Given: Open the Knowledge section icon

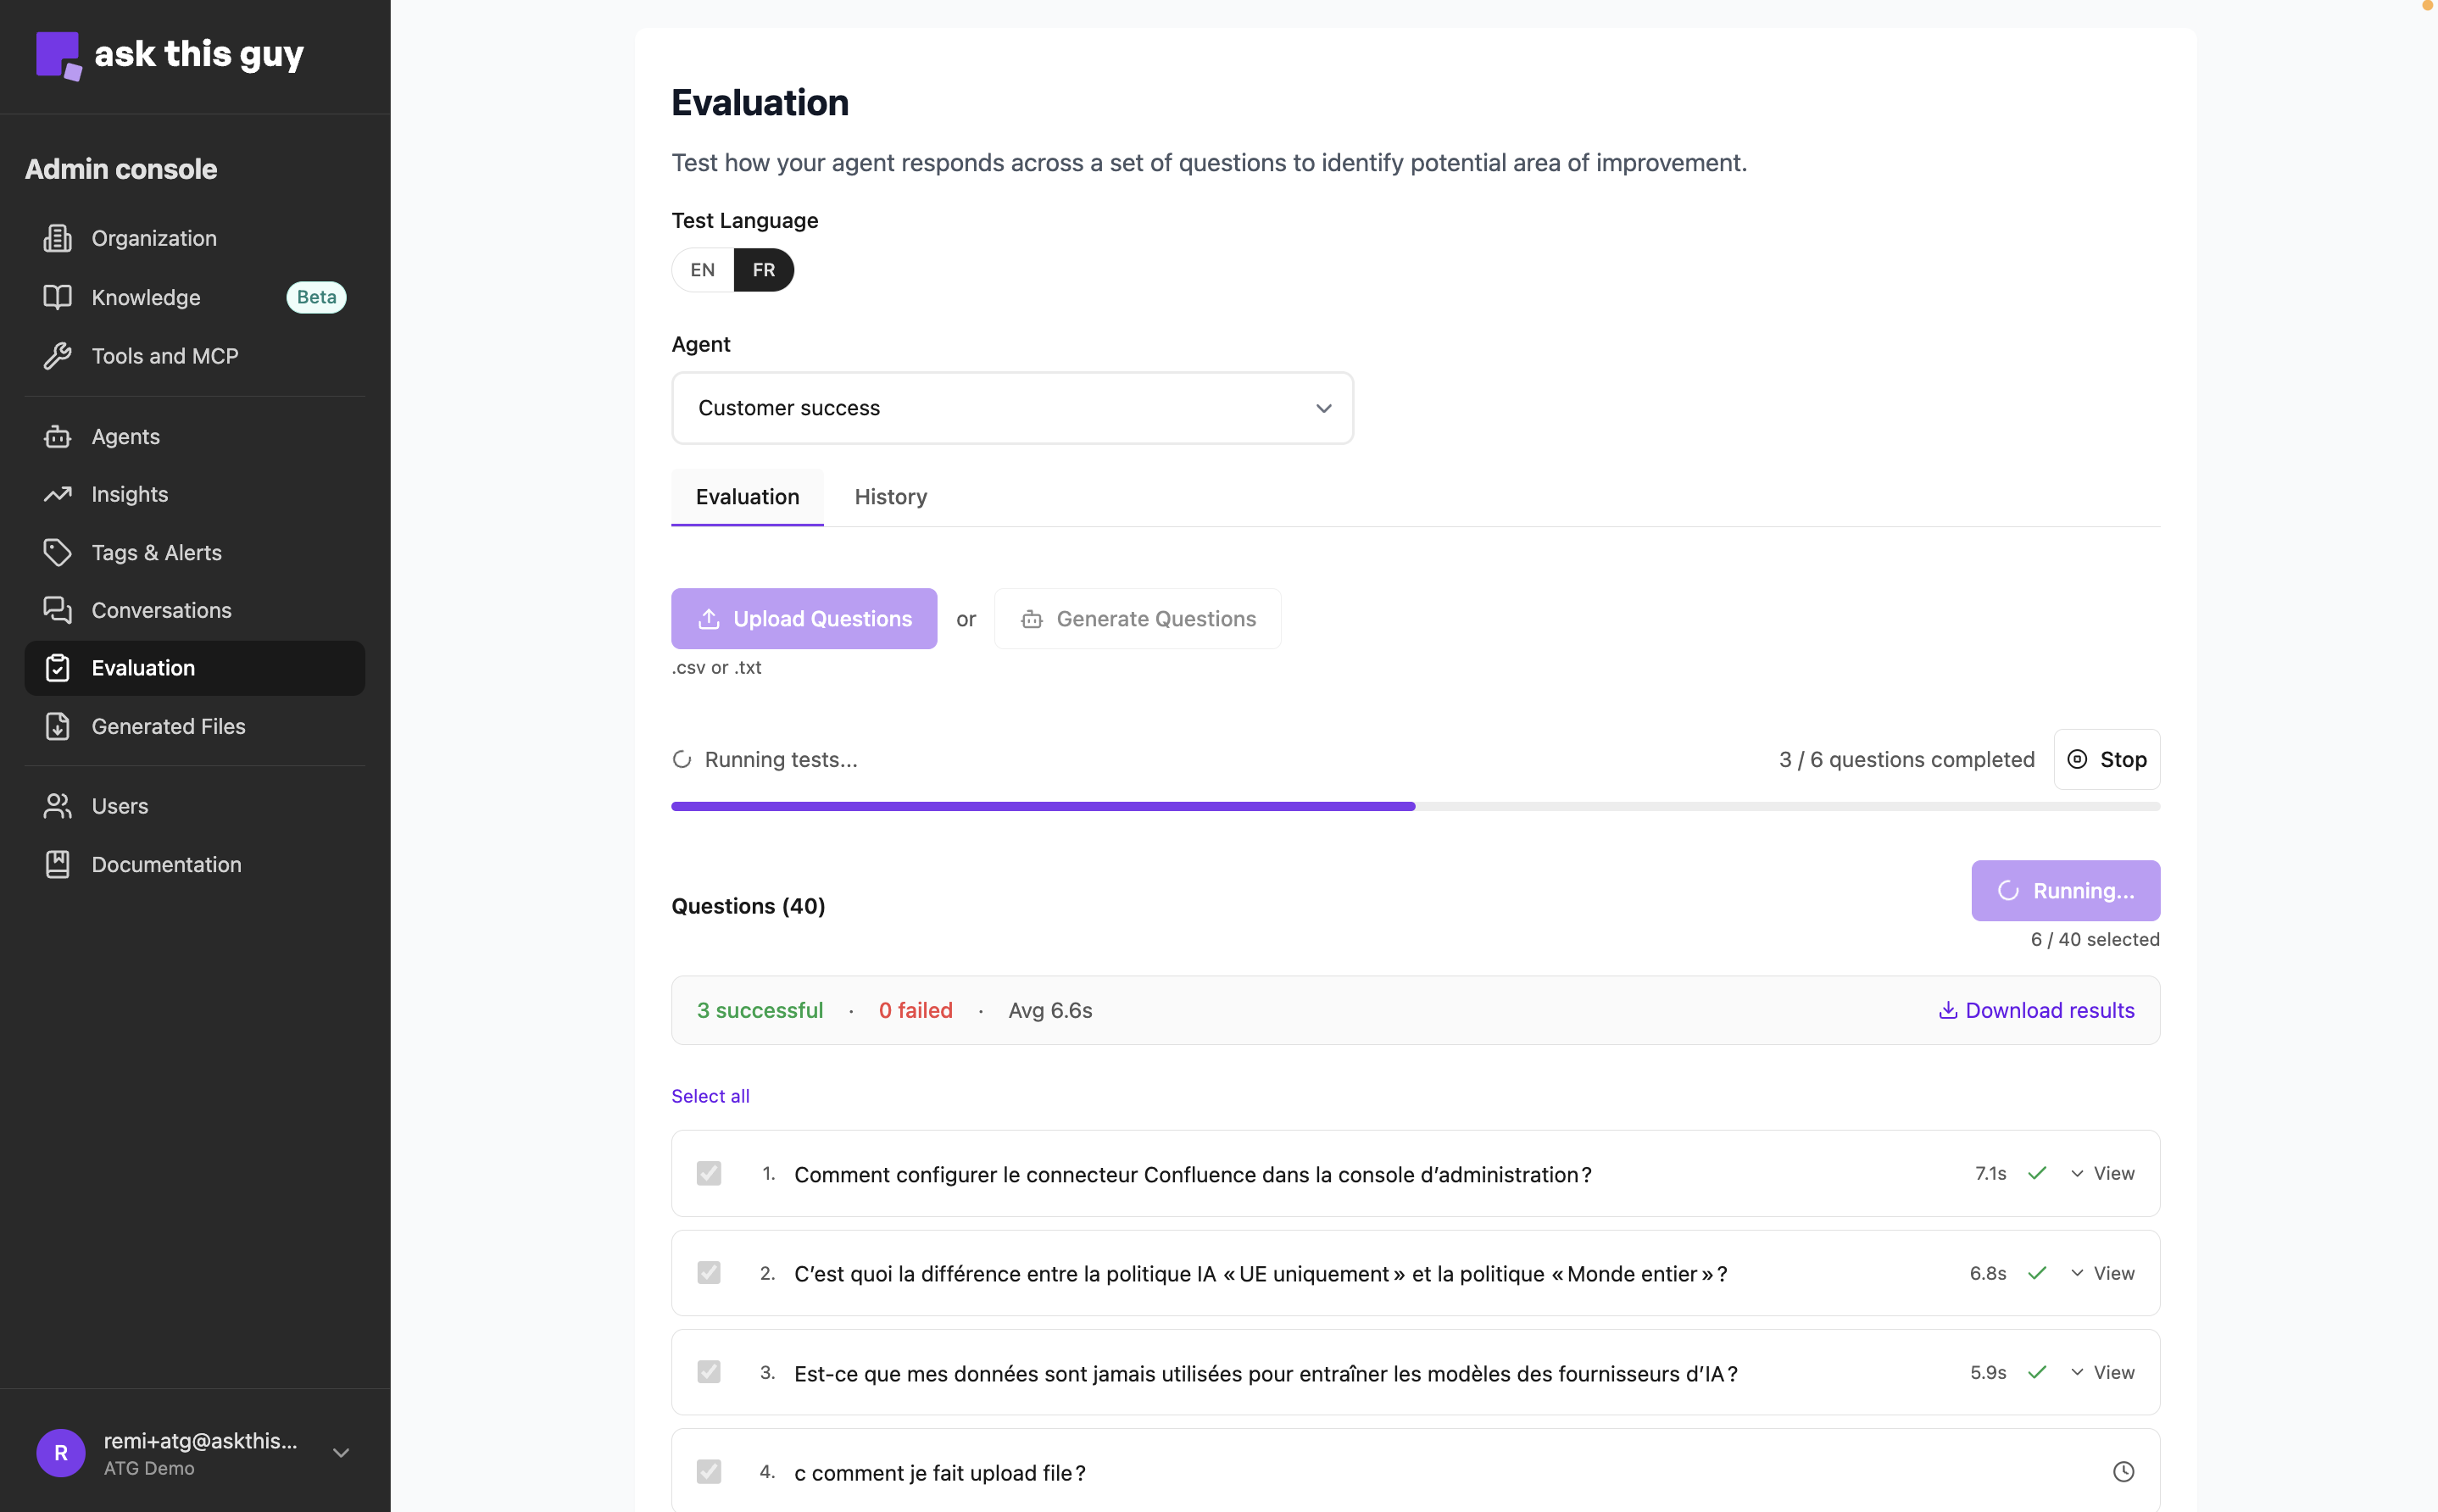Looking at the screenshot, I should click(58, 297).
